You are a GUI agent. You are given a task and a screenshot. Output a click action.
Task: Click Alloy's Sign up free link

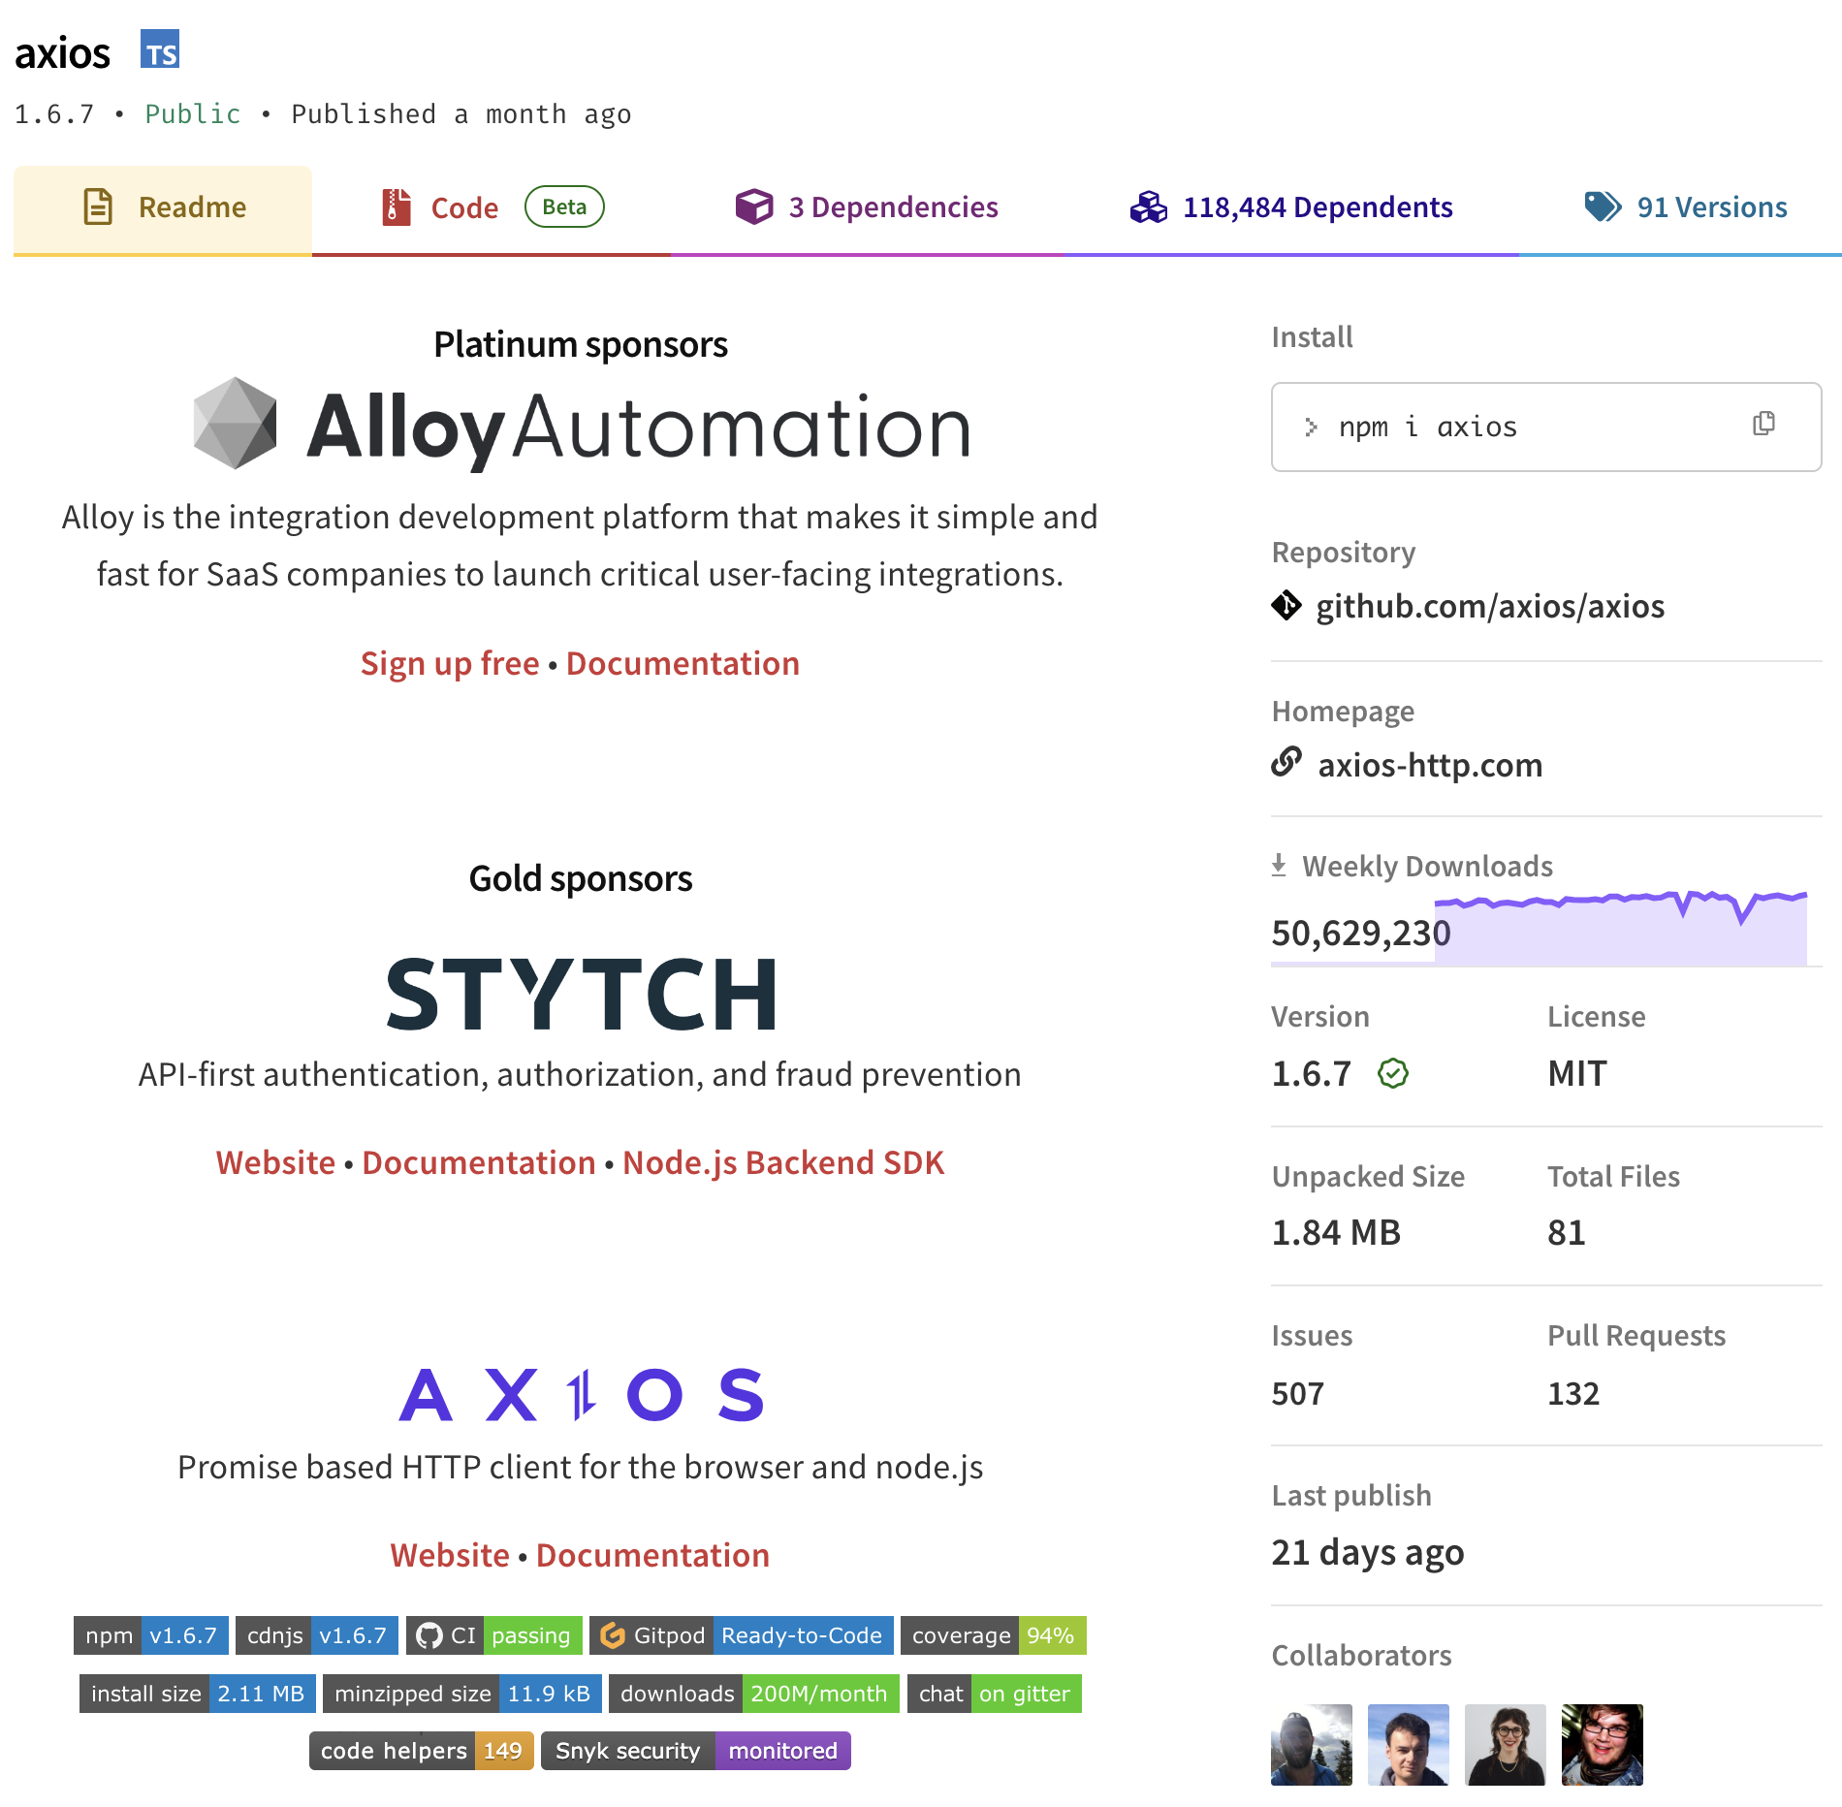(x=450, y=663)
